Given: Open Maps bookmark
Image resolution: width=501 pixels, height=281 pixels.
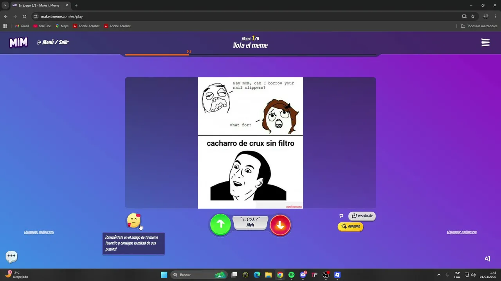Looking at the screenshot, I should (62, 26).
